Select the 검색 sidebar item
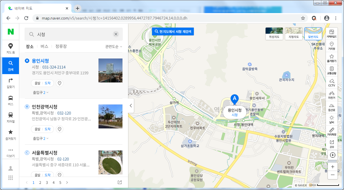Screen dimensions: 344x190 click(x=11, y=66)
